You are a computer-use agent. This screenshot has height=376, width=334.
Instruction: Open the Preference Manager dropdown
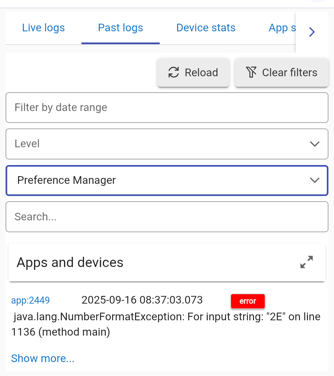pyautogui.click(x=167, y=180)
